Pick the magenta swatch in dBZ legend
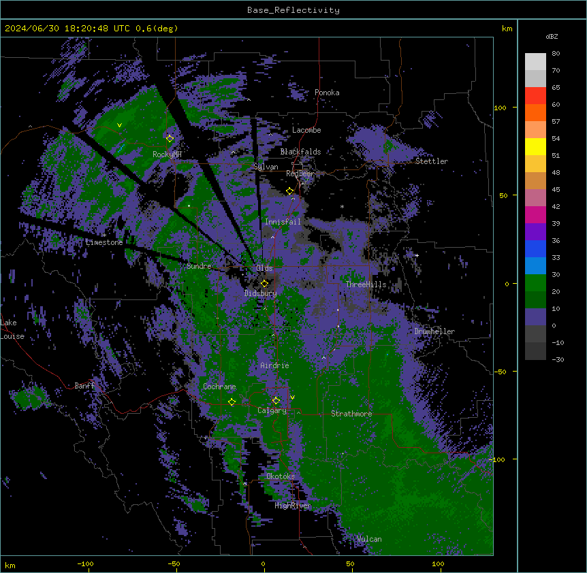Viewport: 587px width, 573px height. (535, 214)
